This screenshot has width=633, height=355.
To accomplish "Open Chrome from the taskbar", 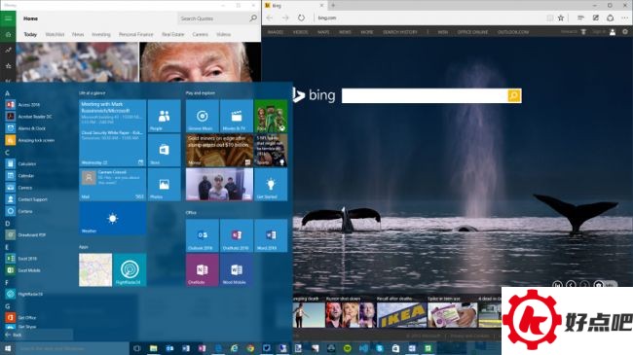I will [x=250, y=348].
